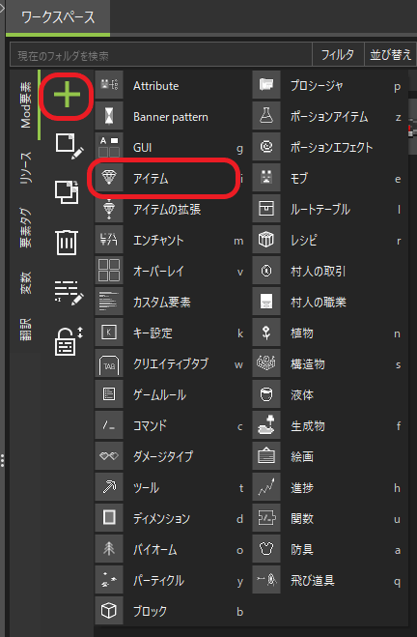
Task: Choose the GUI element type
Action: tap(170, 148)
